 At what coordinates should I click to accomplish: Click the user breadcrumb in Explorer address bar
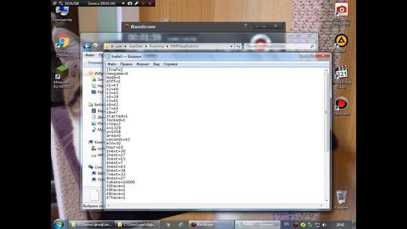[x=119, y=46]
